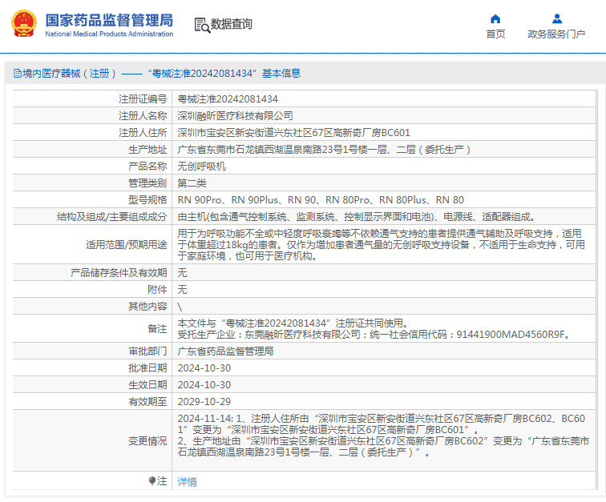Screen dimensions: 606x502
Task: Click the lightbulb icon beside 注
Action: [151, 480]
